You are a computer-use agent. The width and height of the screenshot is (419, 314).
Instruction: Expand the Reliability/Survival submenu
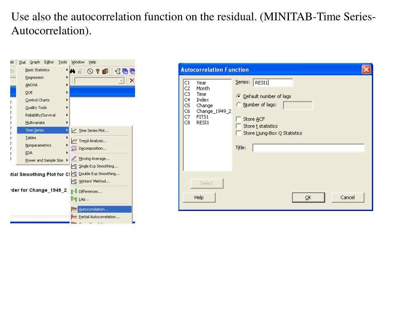(x=43, y=115)
